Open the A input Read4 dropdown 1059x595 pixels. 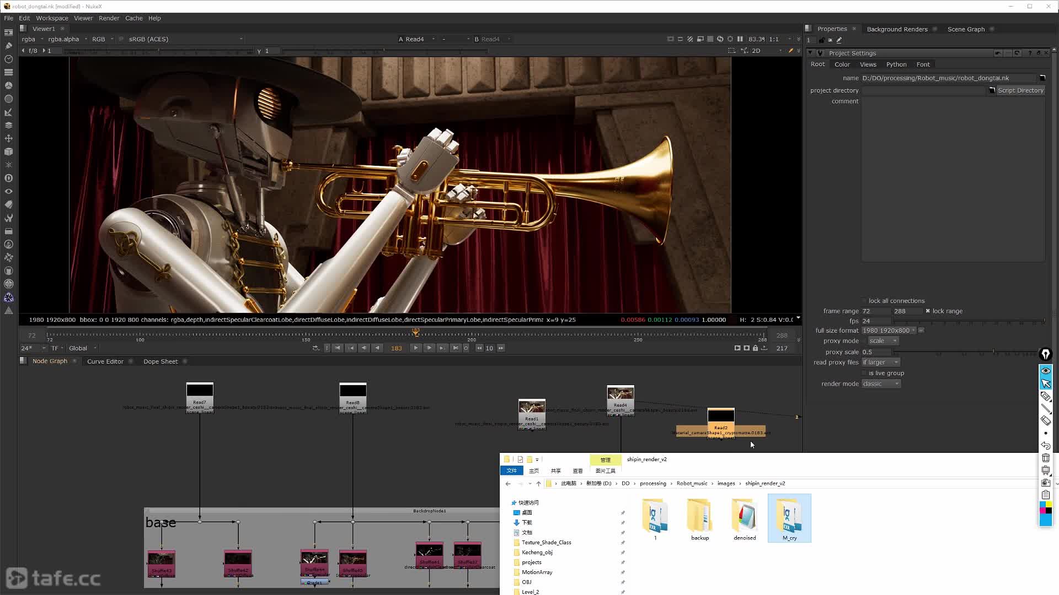pyautogui.click(x=416, y=39)
